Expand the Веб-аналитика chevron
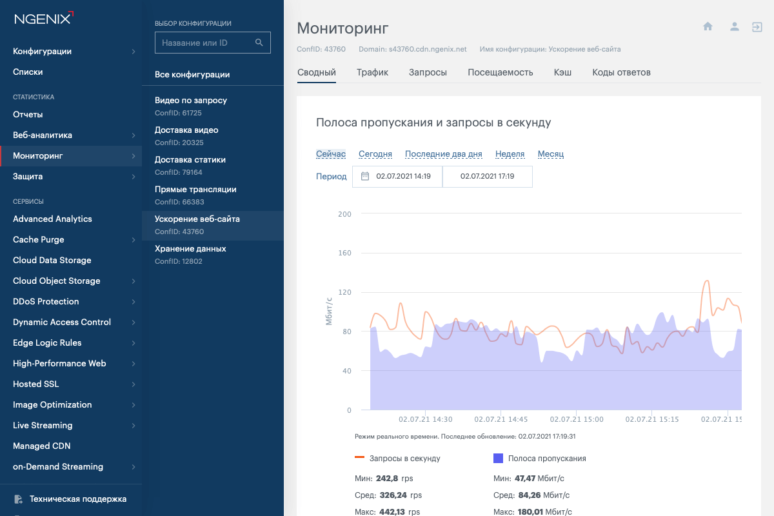This screenshot has width=774, height=516. click(x=134, y=135)
